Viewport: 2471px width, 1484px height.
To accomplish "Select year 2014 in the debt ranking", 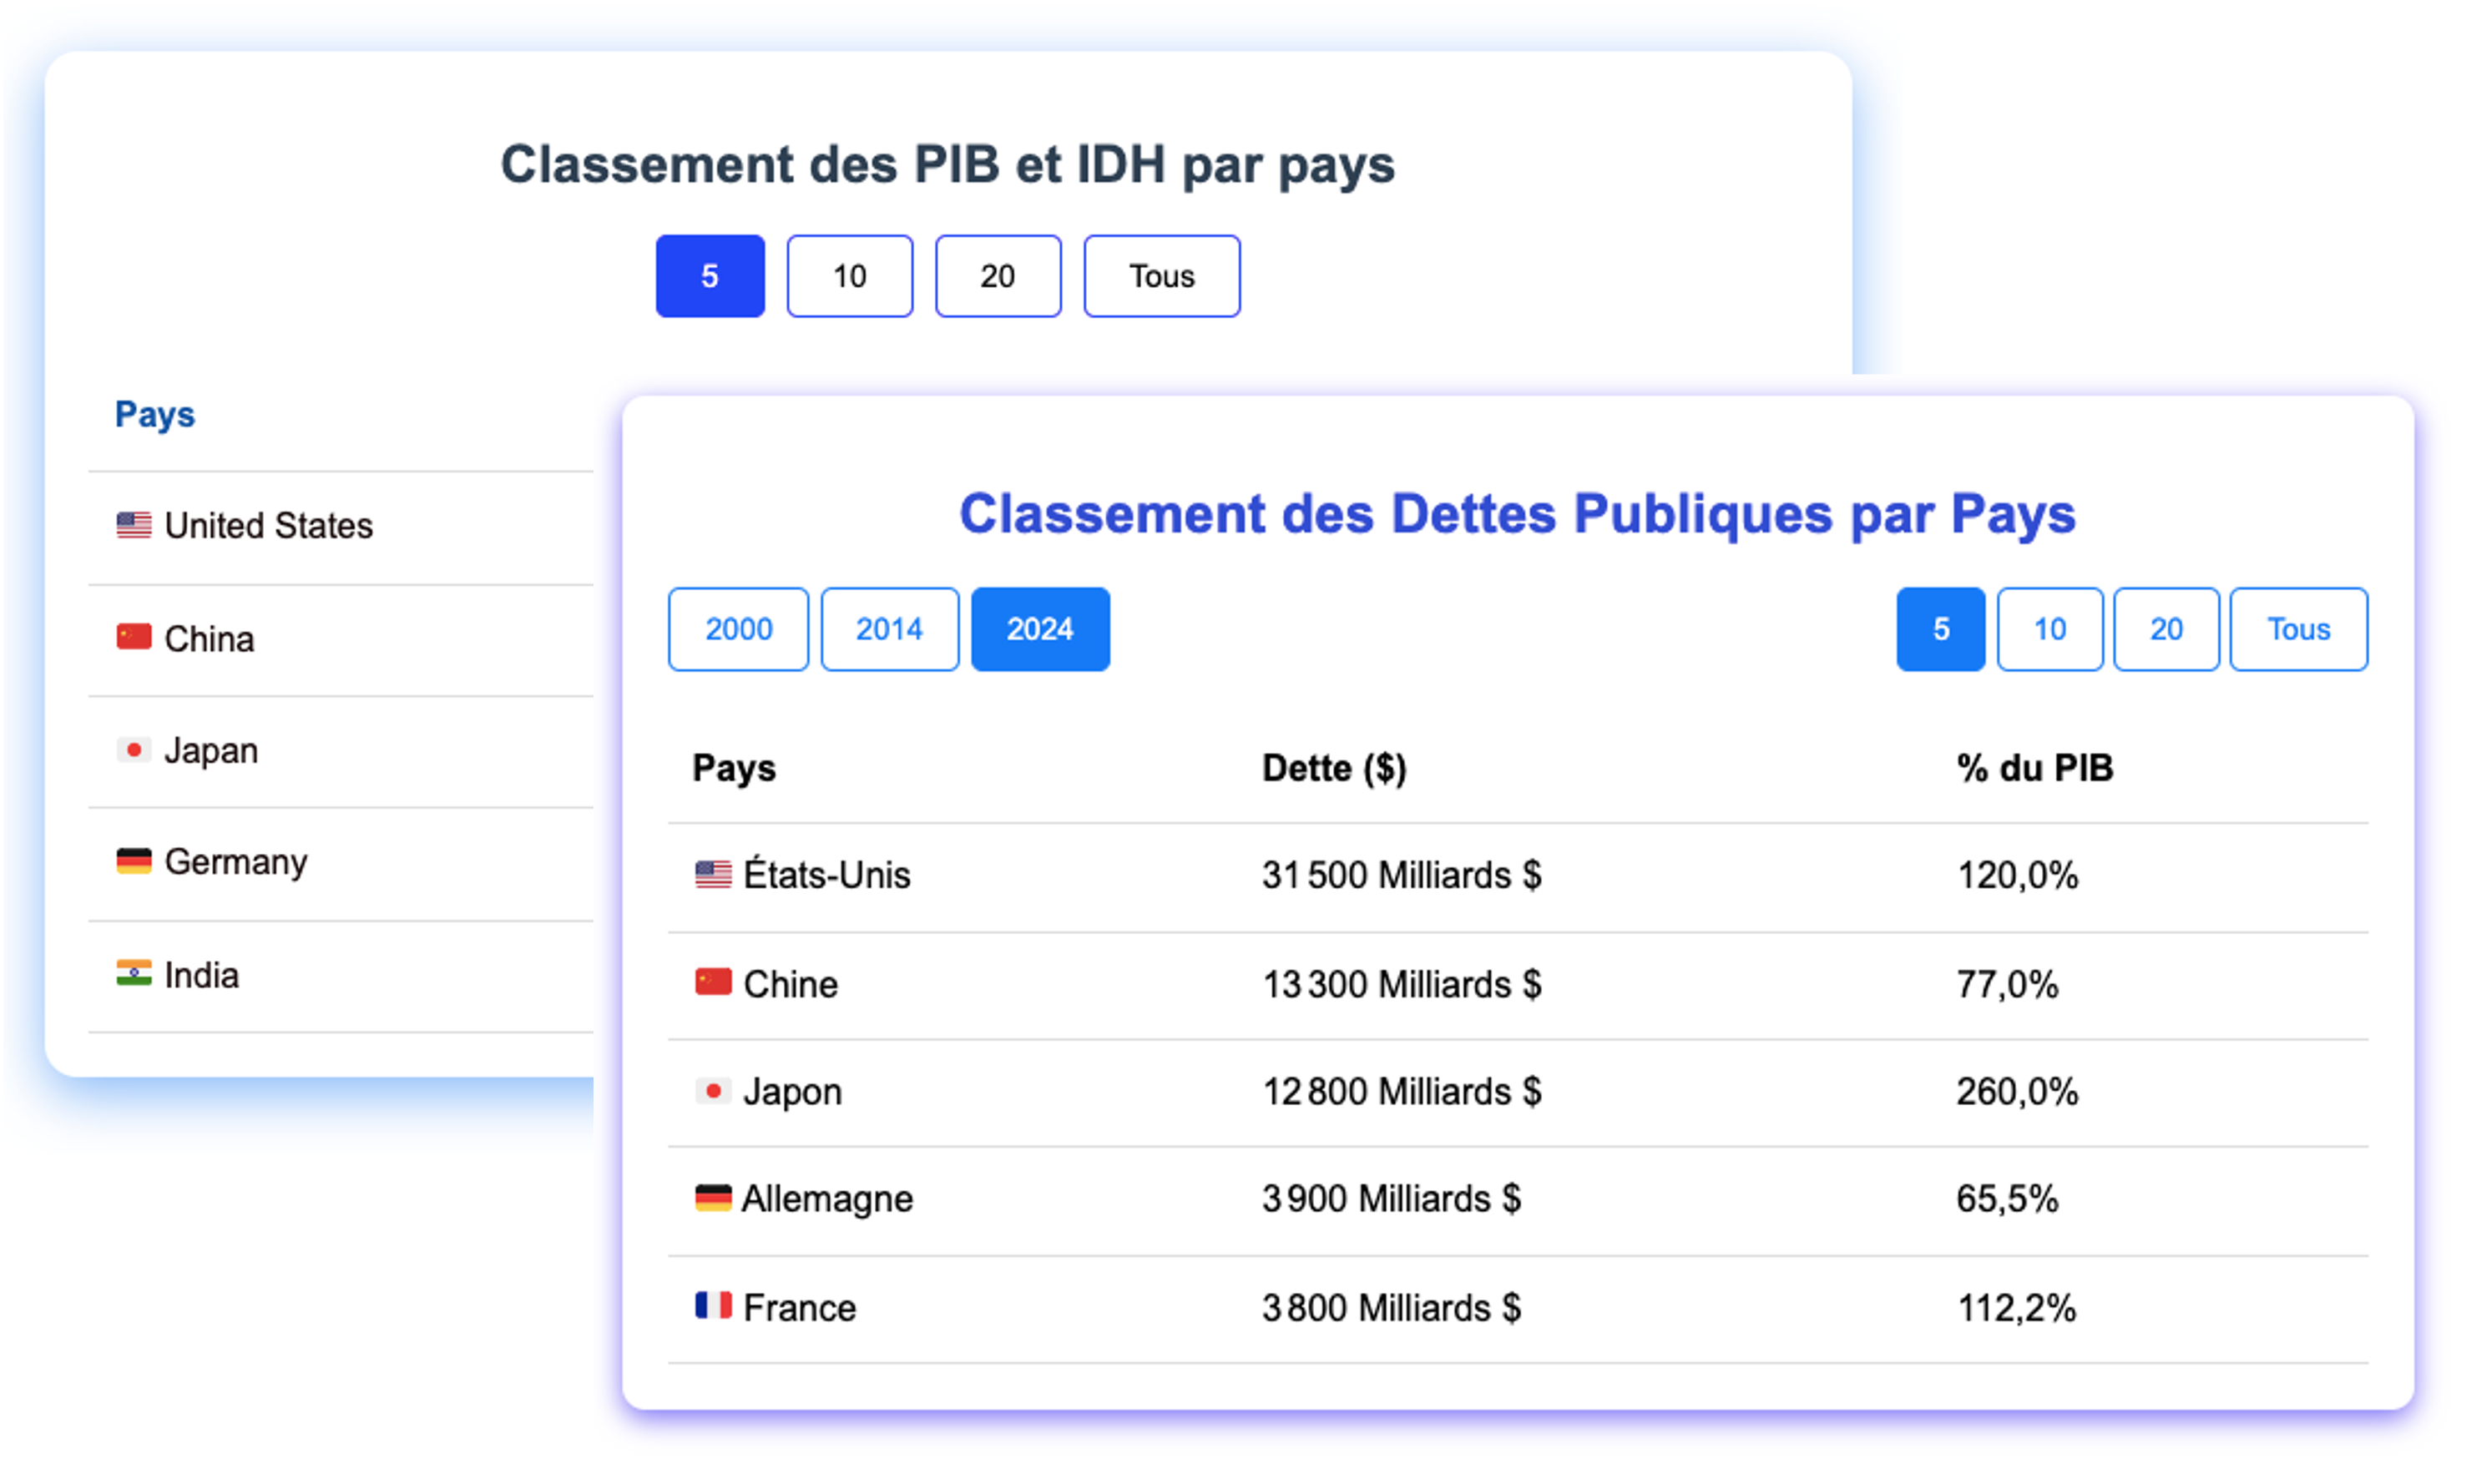I will pyautogui.click(x=888, y=629).
